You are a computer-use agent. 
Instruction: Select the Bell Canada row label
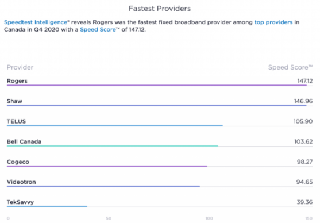[24, 141]
